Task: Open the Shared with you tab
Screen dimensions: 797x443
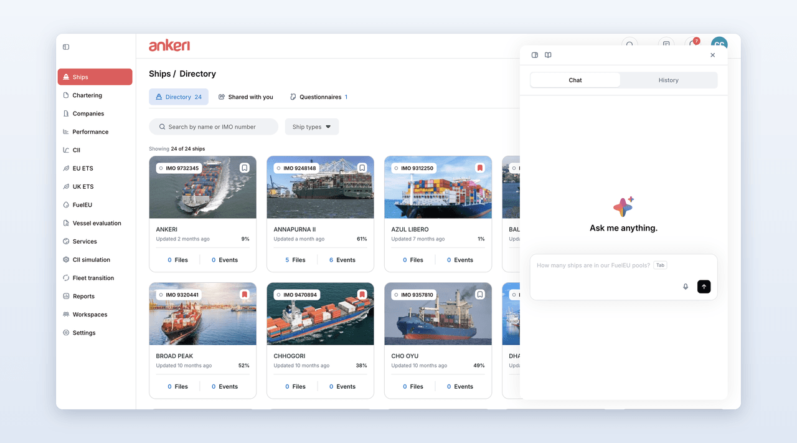Action: [x=245, y=97]
